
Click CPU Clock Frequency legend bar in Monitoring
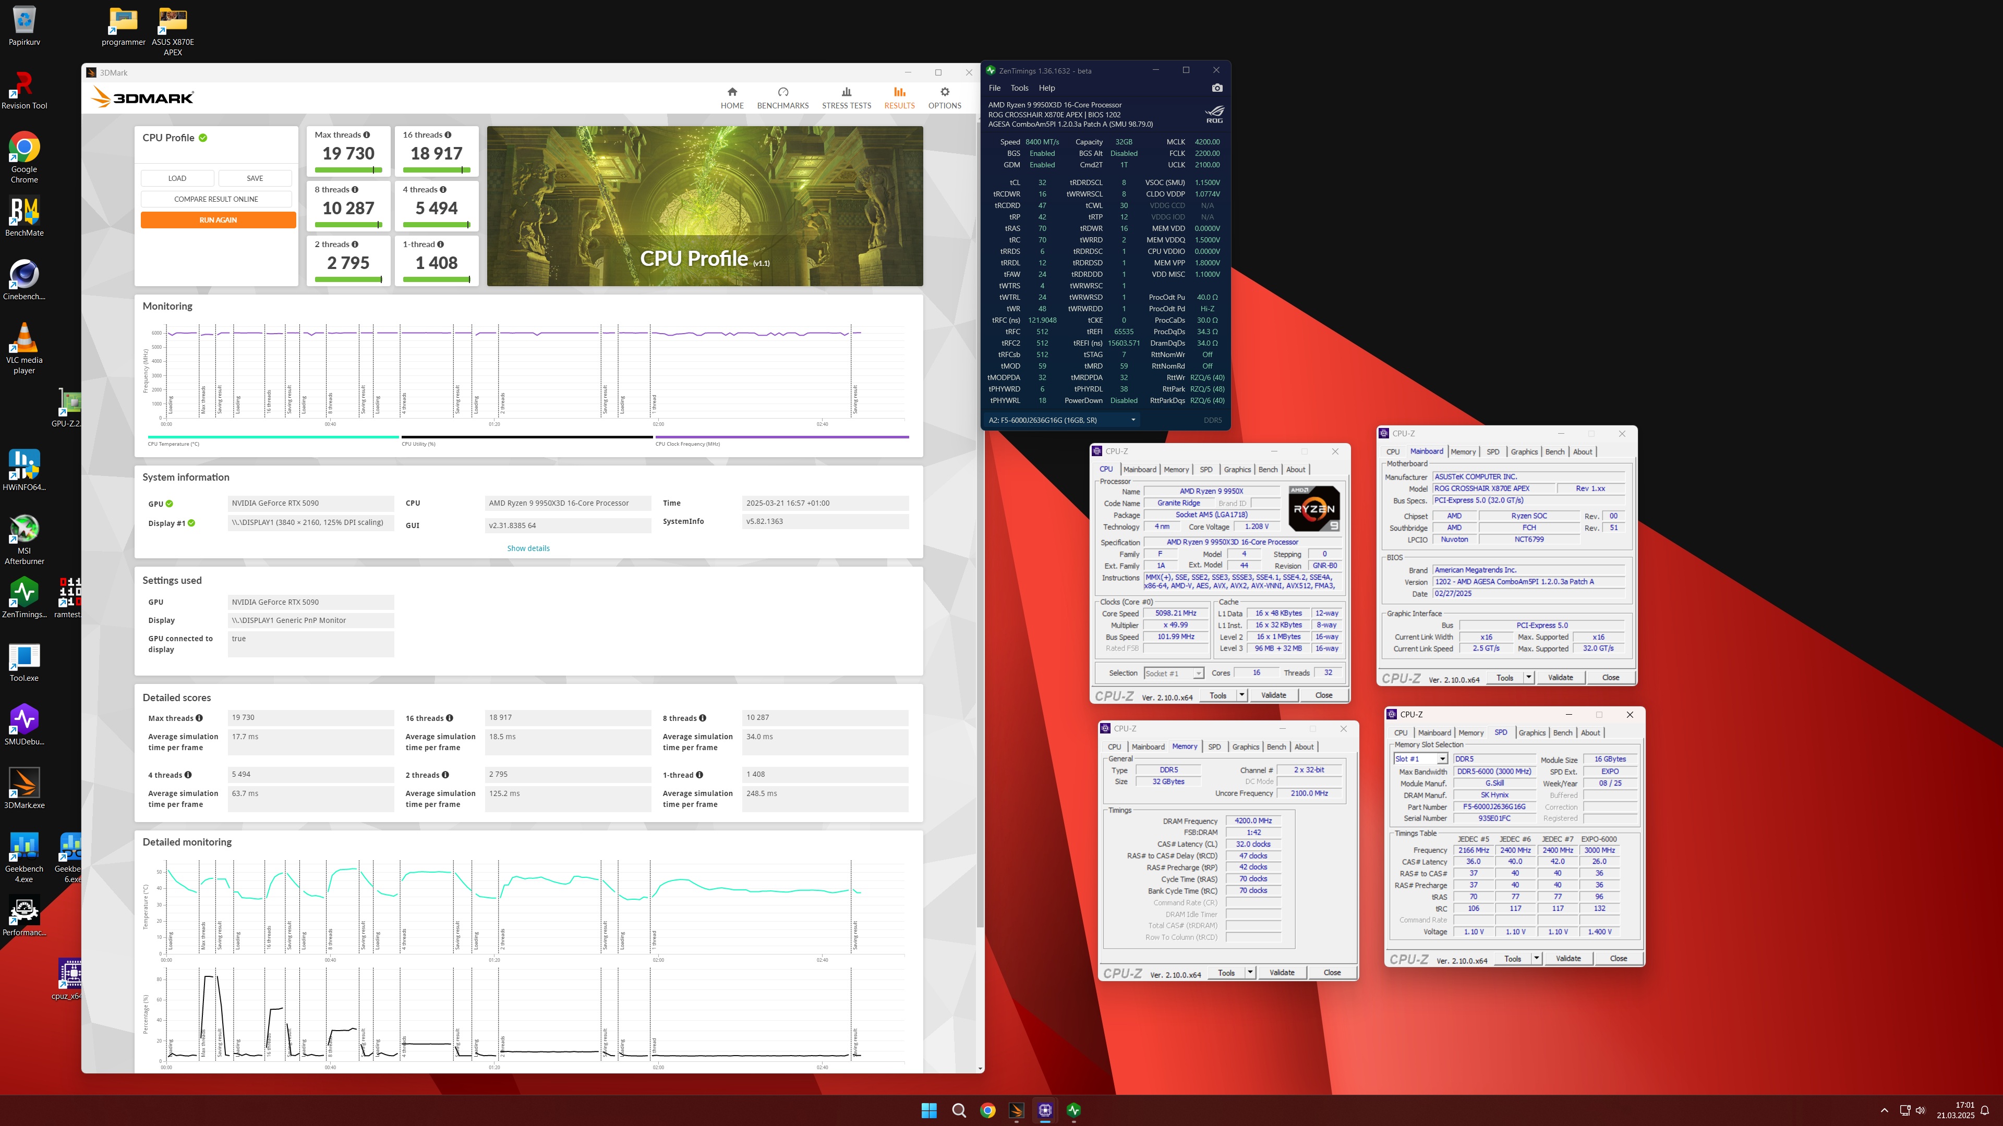click(x=781, y=437)
